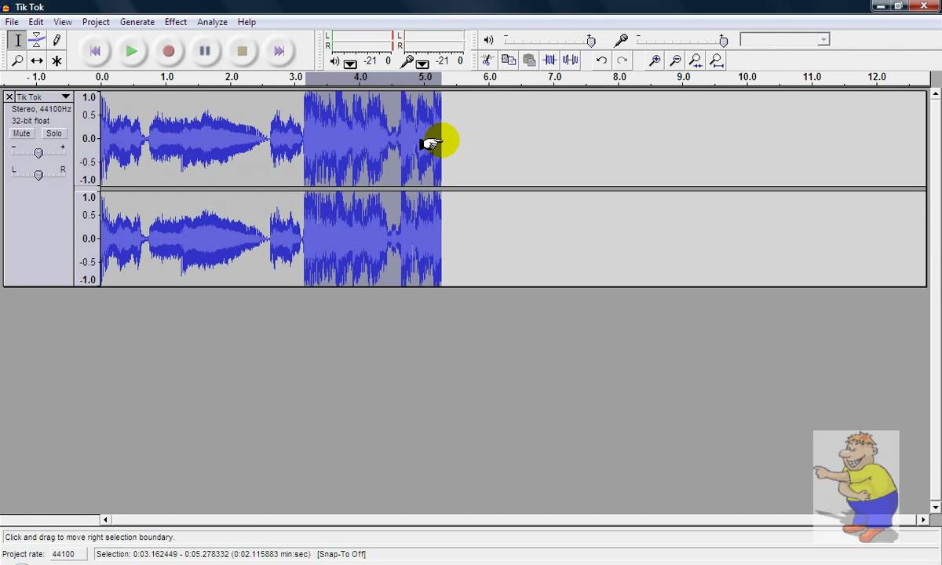
Task: Solo the Tik Tok track
Action: 53,133
